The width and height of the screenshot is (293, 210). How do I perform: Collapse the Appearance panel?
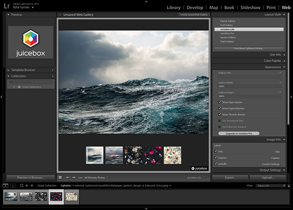tap(284, 67)
